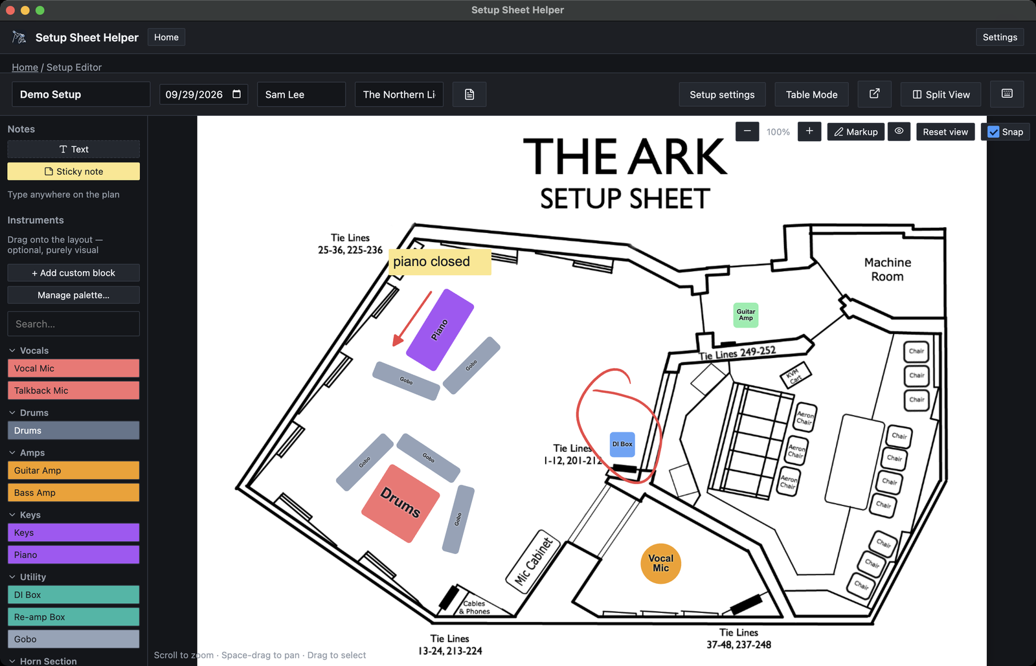Click the Setup Sheet Helper logo icon
The height and width of the screenshot is (666, 1036).
[19, 38]
